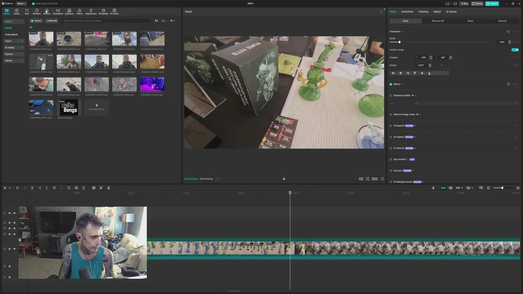
Task: Reset the Transform settings
Action: (x=508, y=31)
